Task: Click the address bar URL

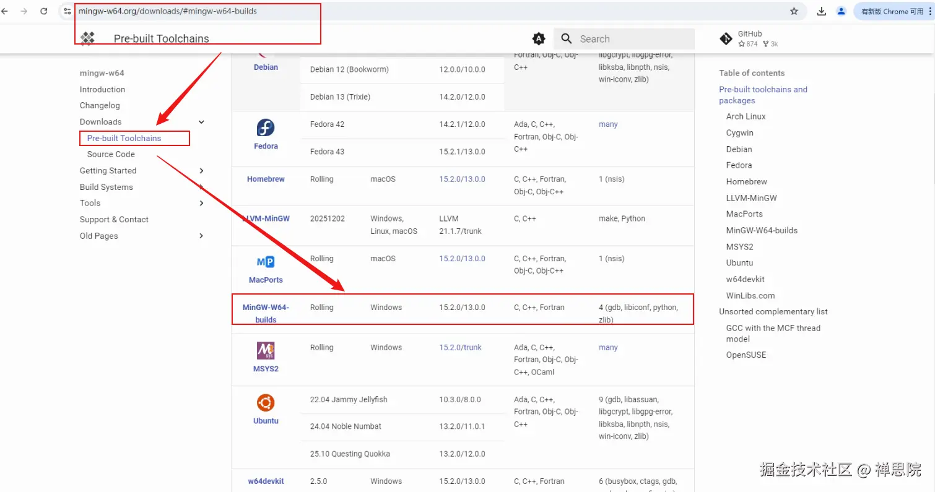Action: pyautogui.click(x=167, y=11)
